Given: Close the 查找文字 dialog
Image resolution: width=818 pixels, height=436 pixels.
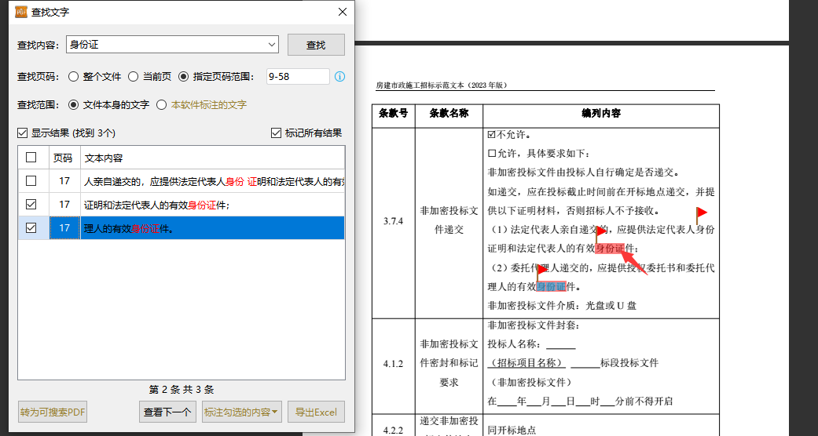Looking at the screenshot, I should coord(343,12).
